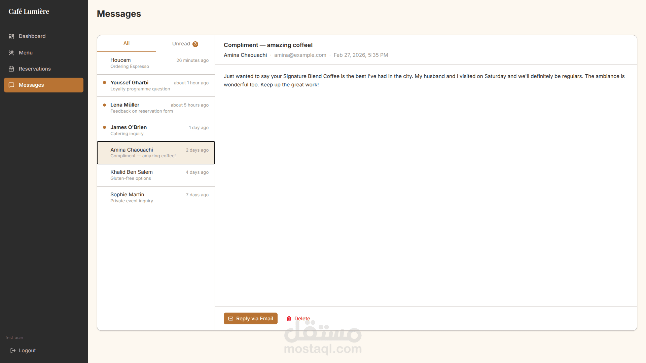Screen dimensions: 646x363
Task: Click the trash icon beside Delete
Action: 289,319
